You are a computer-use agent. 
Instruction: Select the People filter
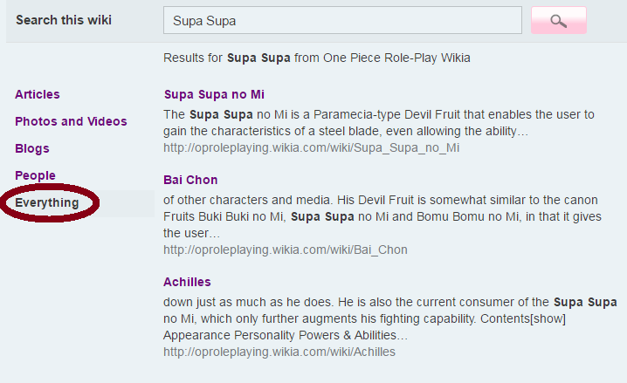click(x=35, y=175)
